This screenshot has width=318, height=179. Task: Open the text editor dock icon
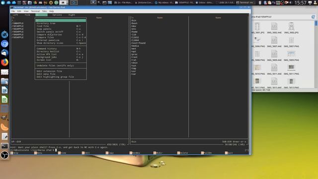(4, 137)
